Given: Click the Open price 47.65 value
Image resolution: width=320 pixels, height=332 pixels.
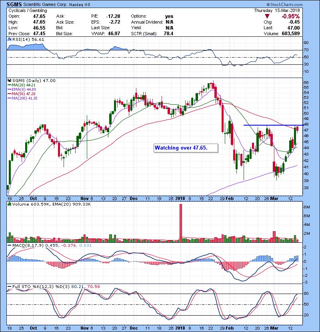Looking at the screenshot, I should 39,16.
